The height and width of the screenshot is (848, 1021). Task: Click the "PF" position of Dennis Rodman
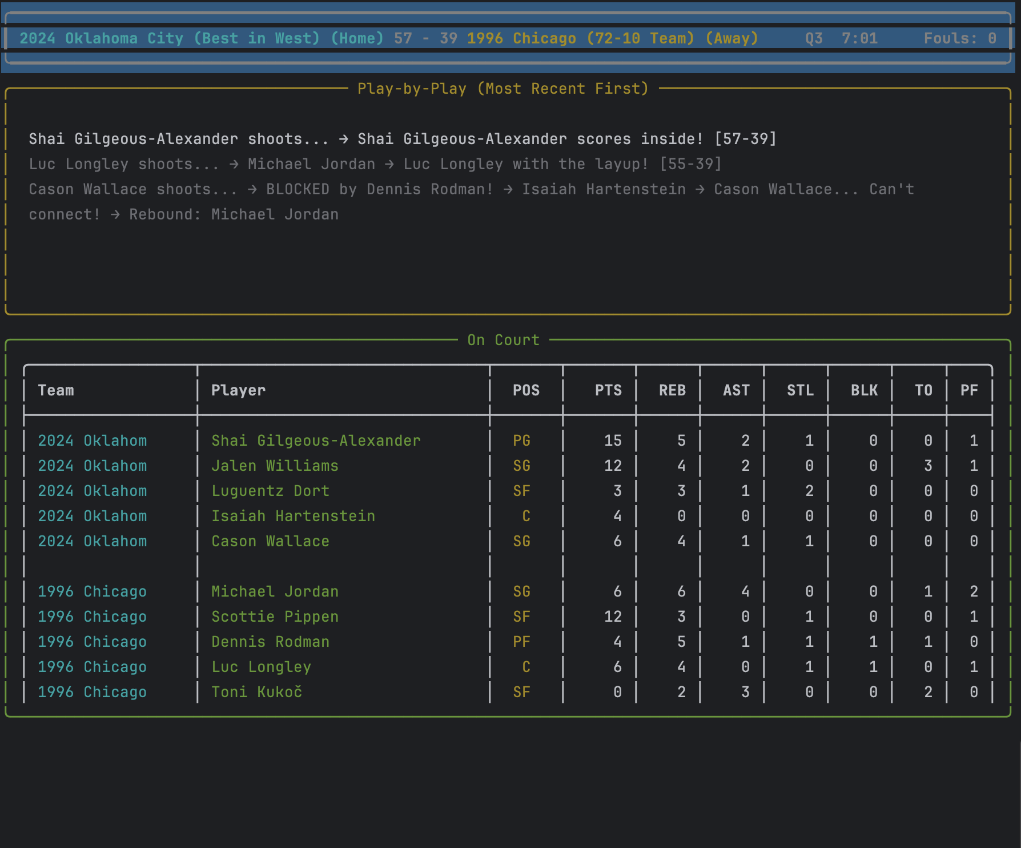[x=521, y=642]
